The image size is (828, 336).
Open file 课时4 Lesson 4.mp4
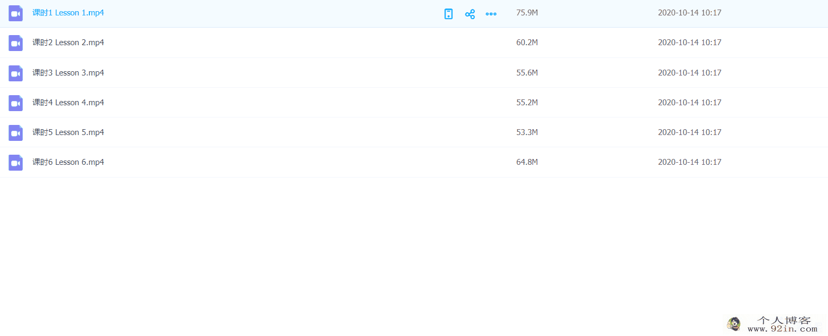pyautogui.click(x=68, y=103)
